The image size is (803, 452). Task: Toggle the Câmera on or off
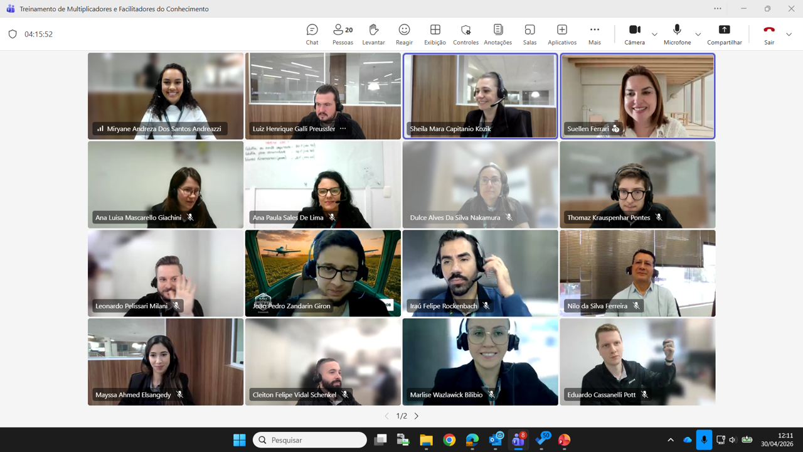(x=634, y=34)
